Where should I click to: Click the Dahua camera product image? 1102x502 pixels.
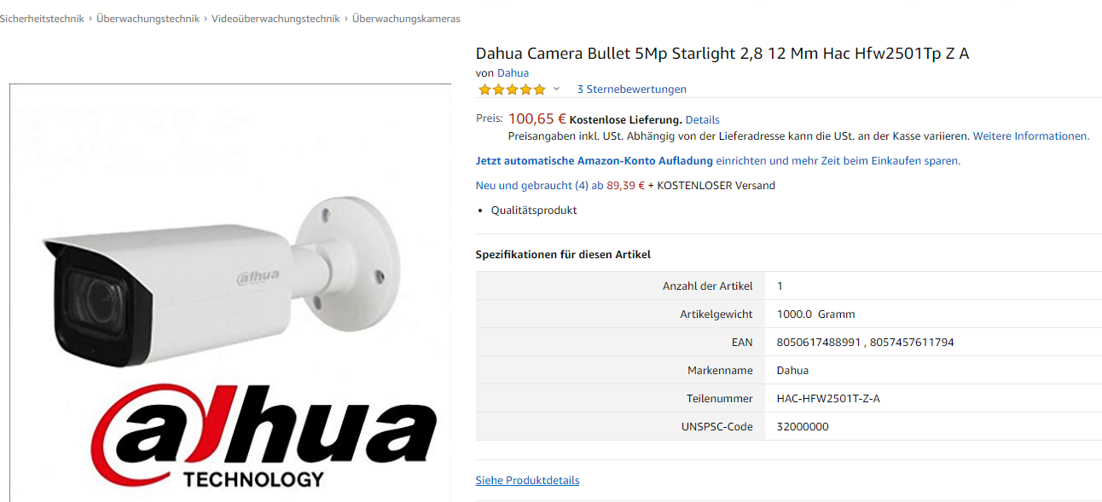[230, 292]
